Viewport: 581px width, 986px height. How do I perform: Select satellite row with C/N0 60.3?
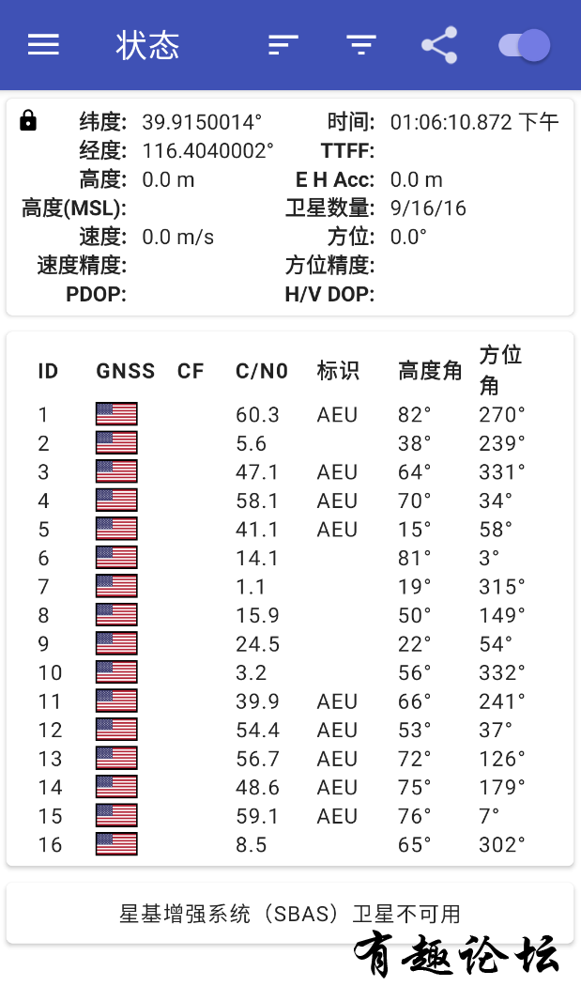coord(290,414)
